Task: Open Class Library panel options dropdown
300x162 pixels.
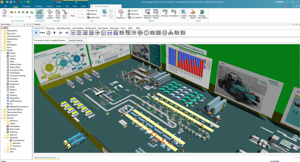Action: click(x=25, y=25)
